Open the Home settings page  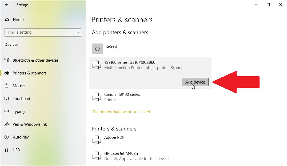[18, 19]
